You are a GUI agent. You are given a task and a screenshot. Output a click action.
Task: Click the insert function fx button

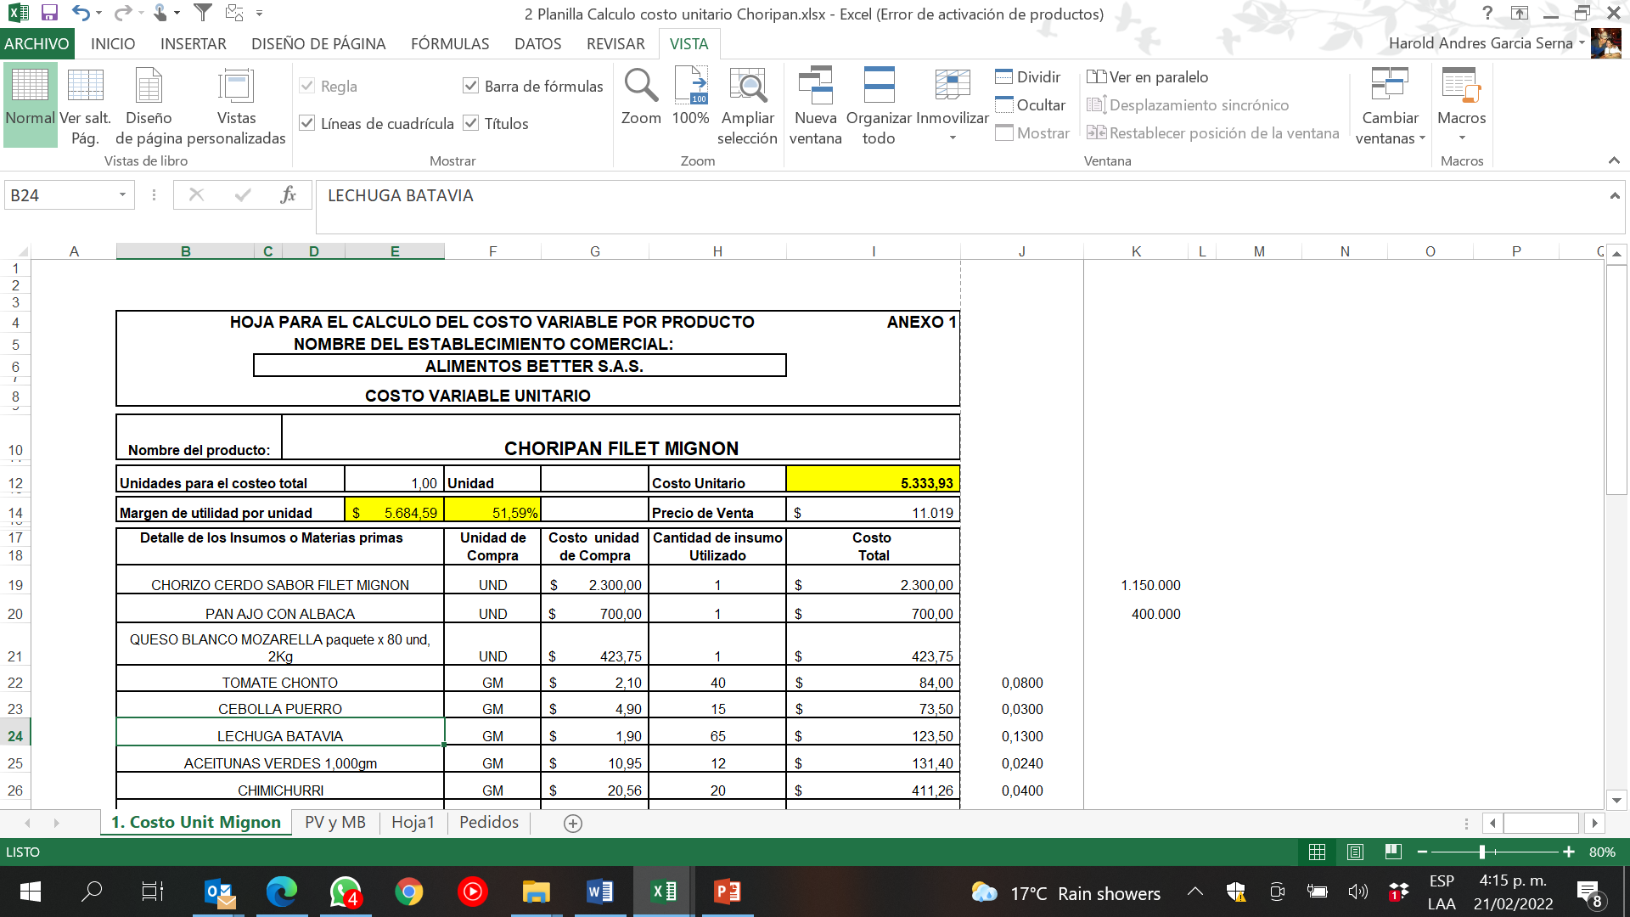(x=289, y=195)
